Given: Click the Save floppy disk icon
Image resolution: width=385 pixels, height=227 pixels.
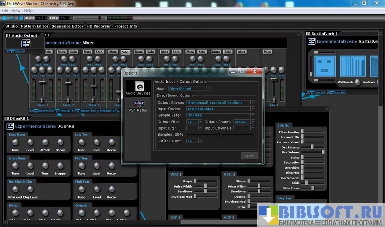Looking at the screenshot, I should click(19, 18).
